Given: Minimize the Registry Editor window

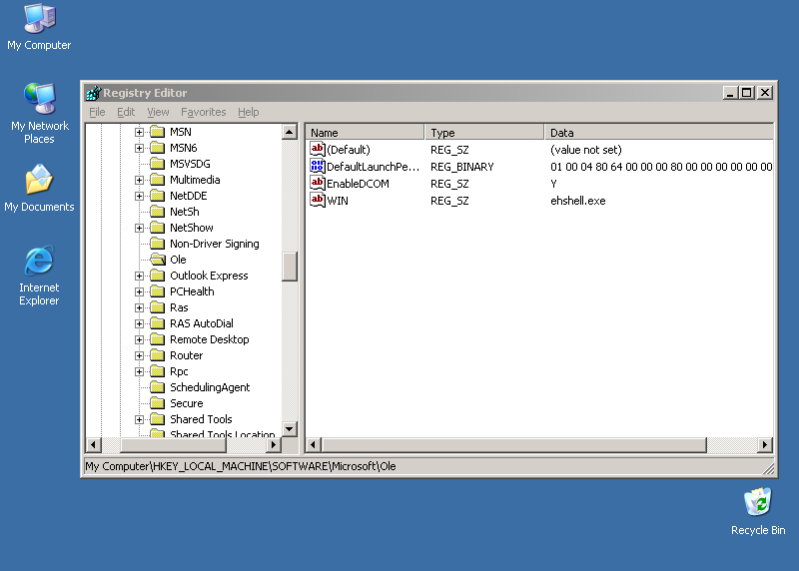Looking at the screenshot, I should (x=730, y=93).
